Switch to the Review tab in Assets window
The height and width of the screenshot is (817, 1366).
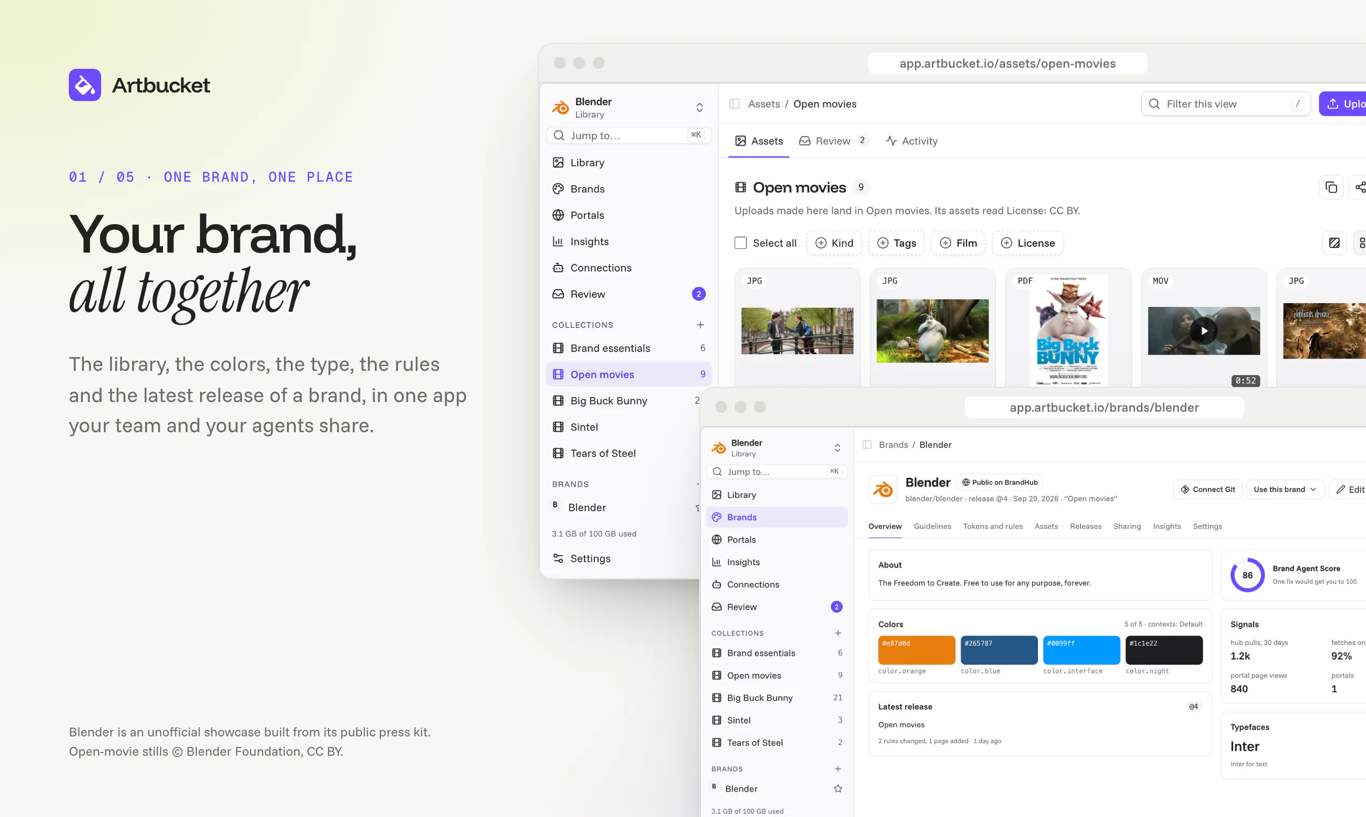pos(834,141)
